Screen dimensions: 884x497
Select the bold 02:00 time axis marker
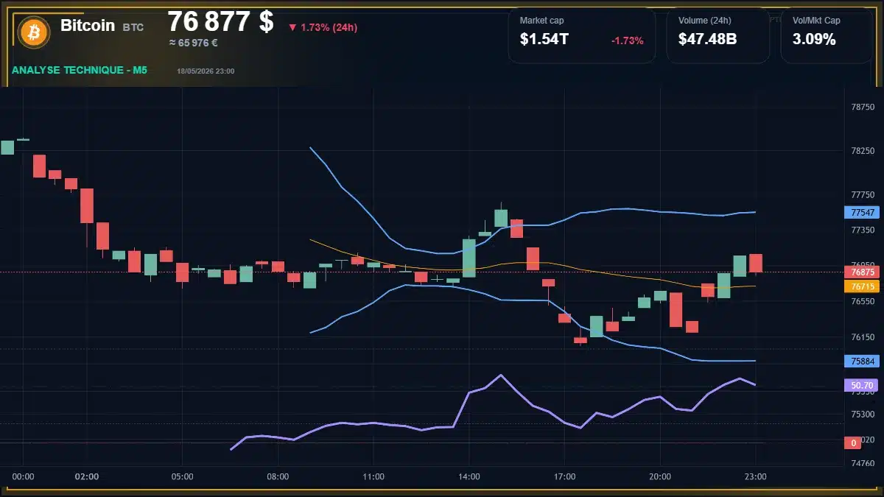pos(87,477)
